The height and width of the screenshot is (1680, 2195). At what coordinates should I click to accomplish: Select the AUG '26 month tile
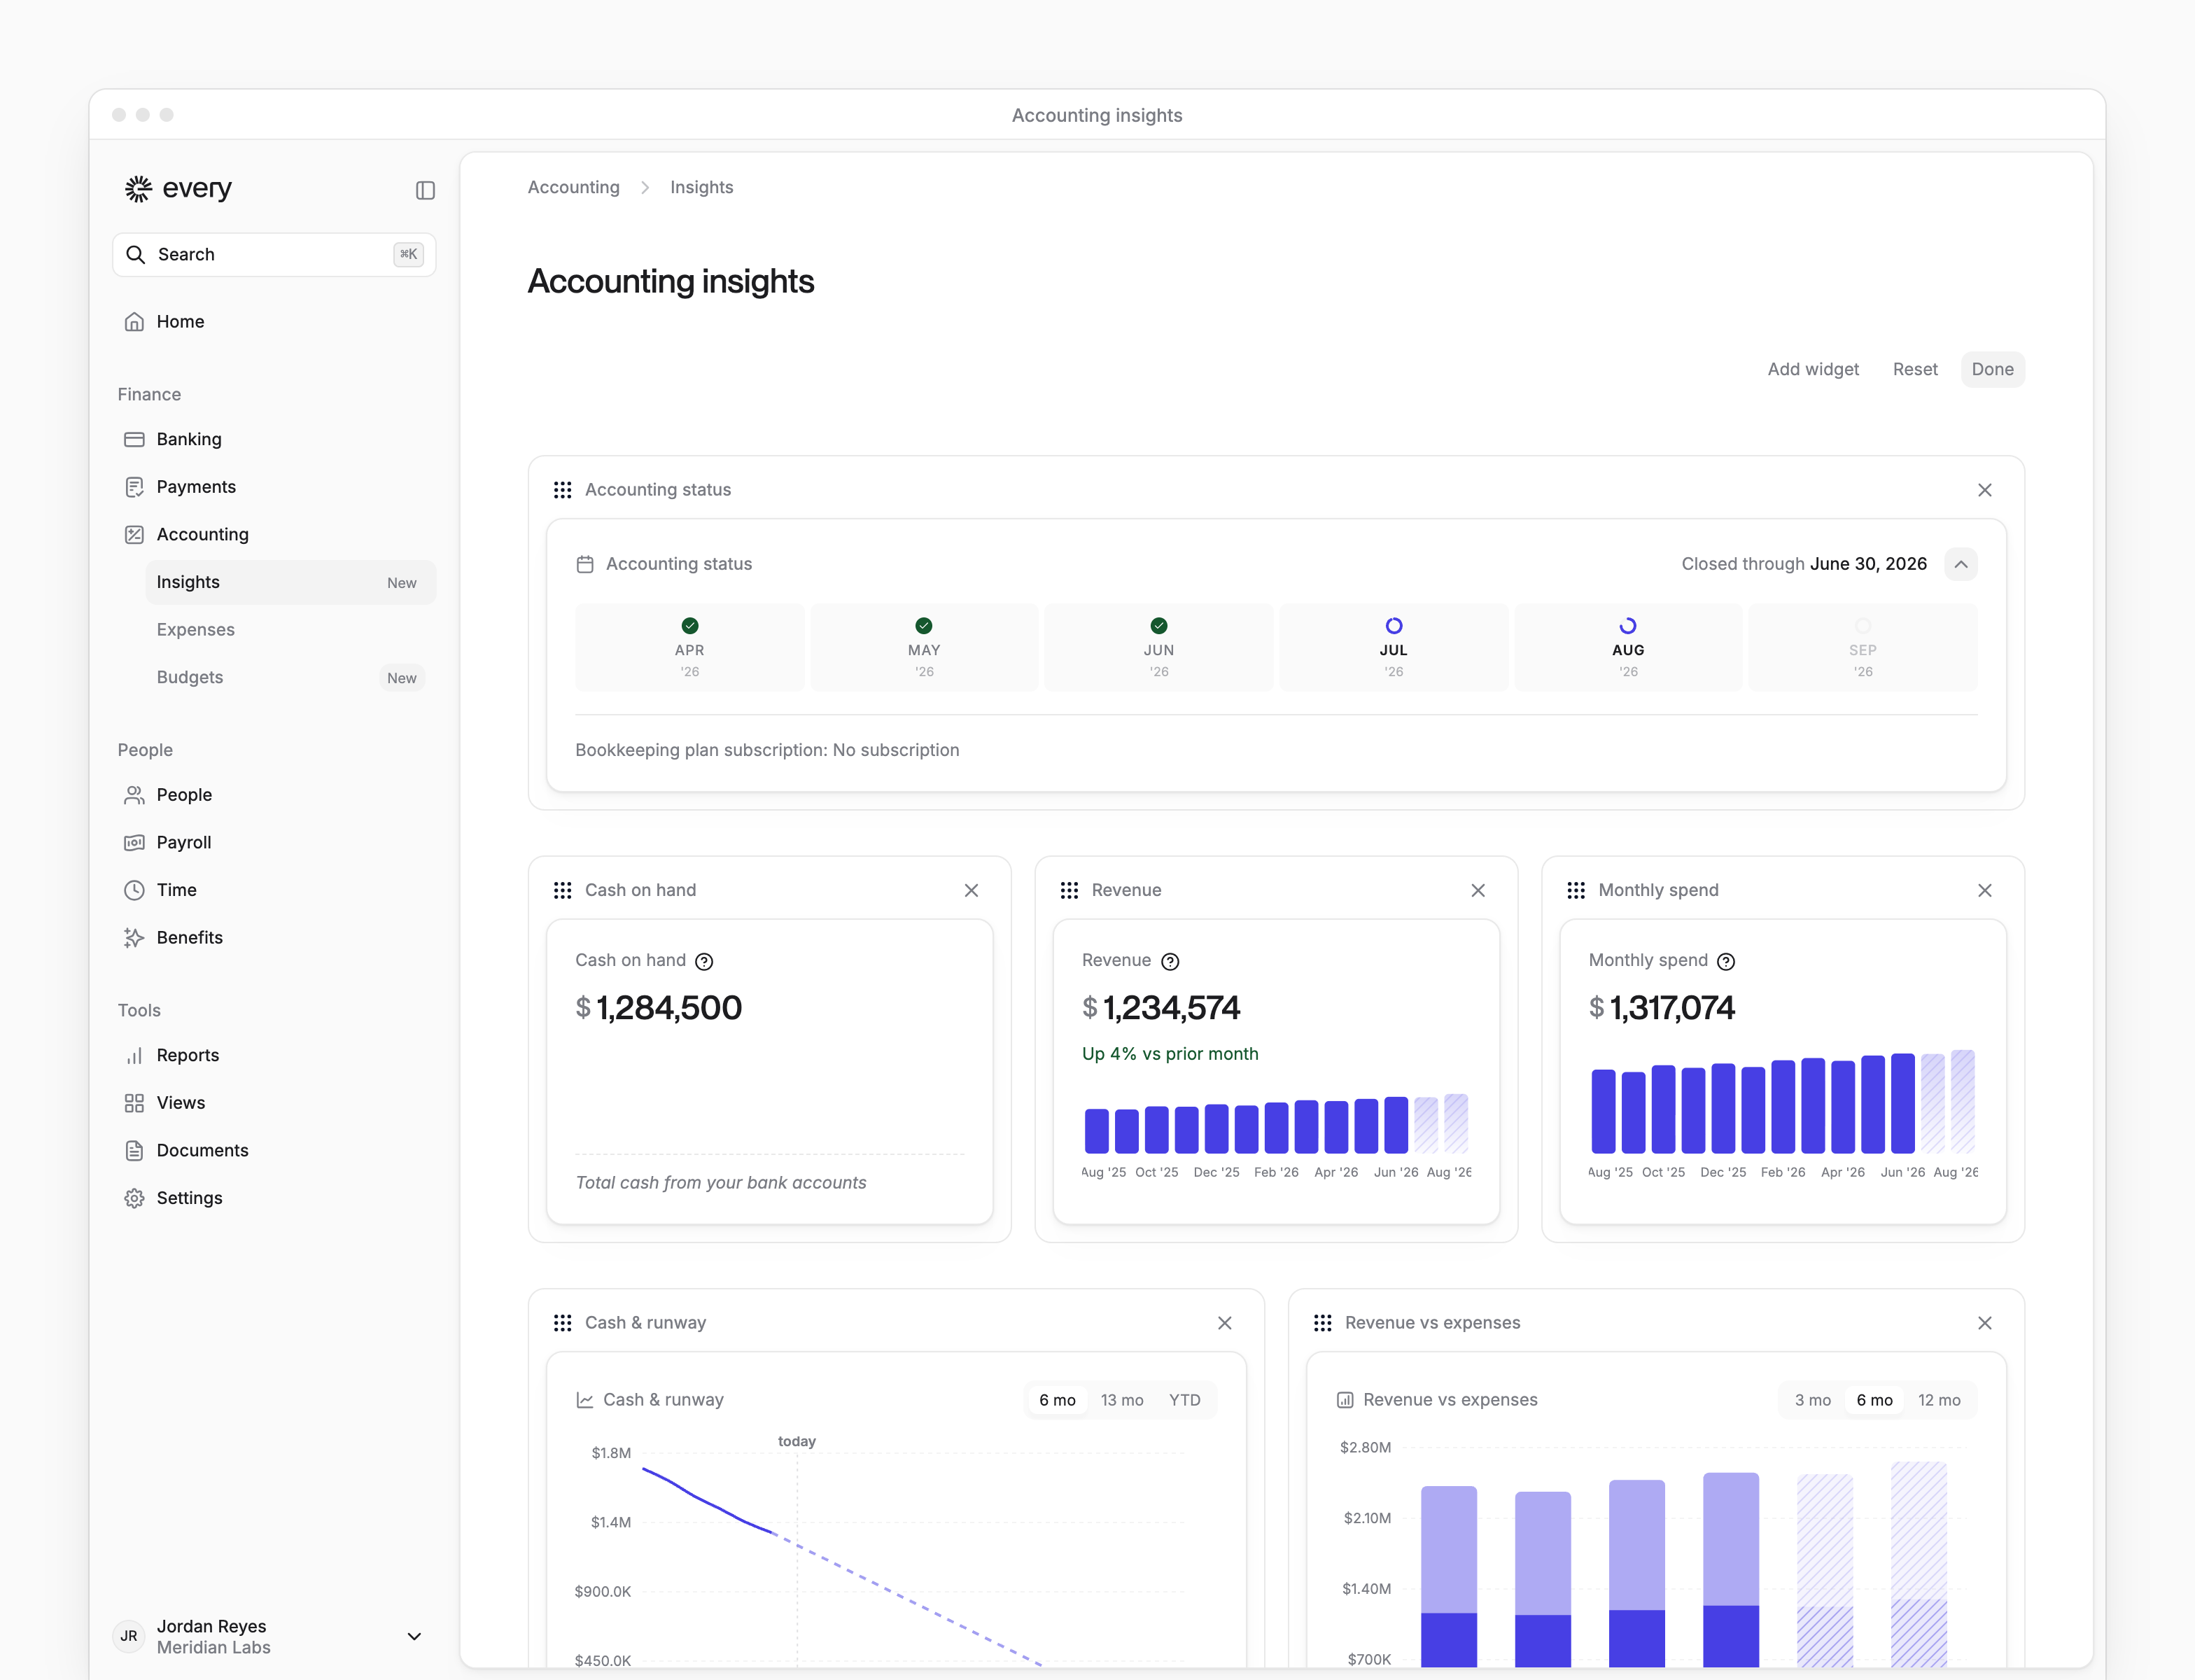(1628, 647)
